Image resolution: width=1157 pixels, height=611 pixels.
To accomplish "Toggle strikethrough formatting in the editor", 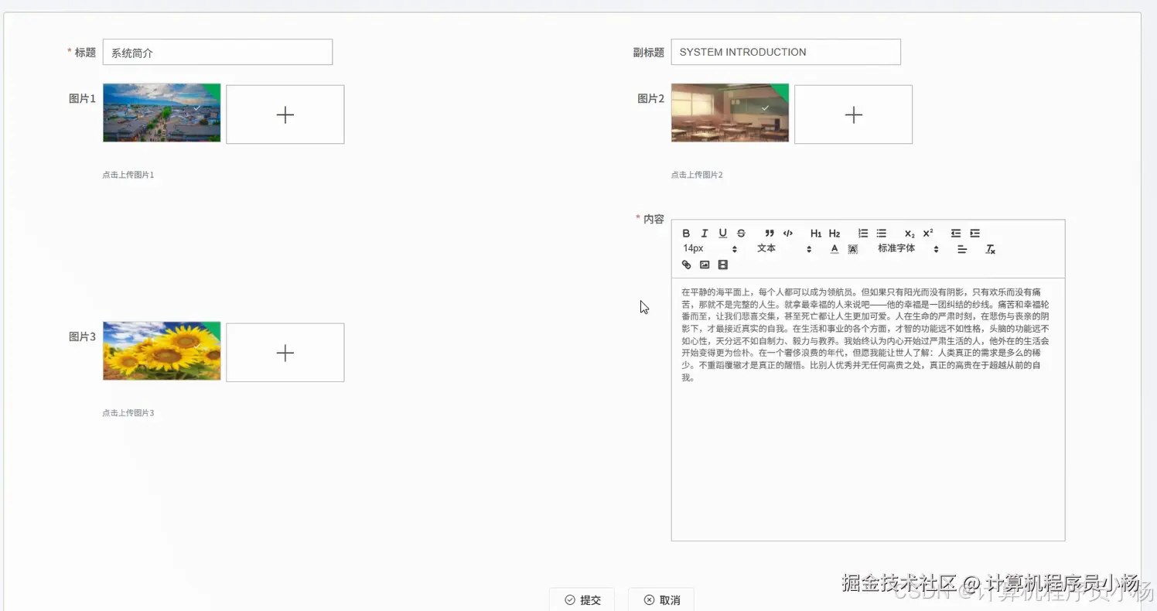I will point(741,234).
